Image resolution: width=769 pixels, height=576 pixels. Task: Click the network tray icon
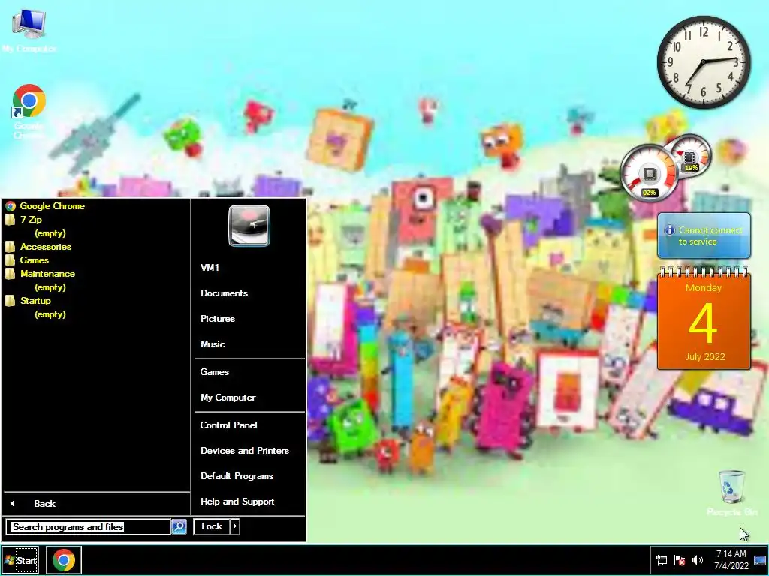[x=662, y=560]
